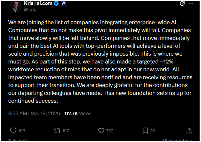The height and width of the screenshot is (142, 201).
Task: Click the 727 likes count
Action: [110, 131]
